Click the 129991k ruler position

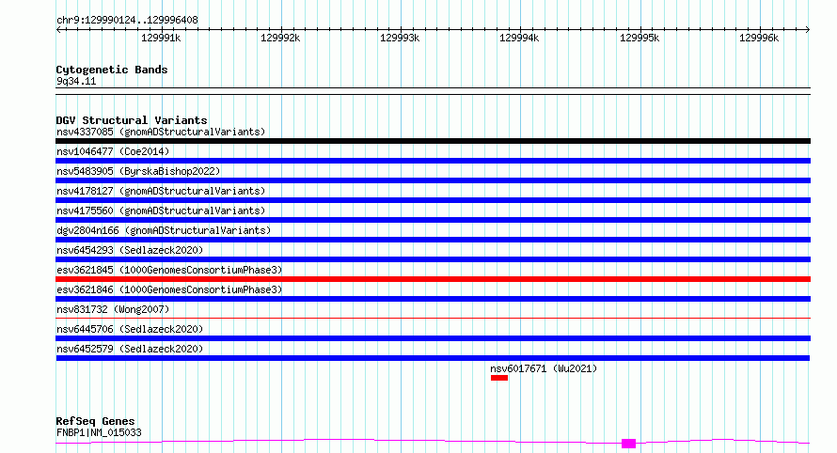161,38
